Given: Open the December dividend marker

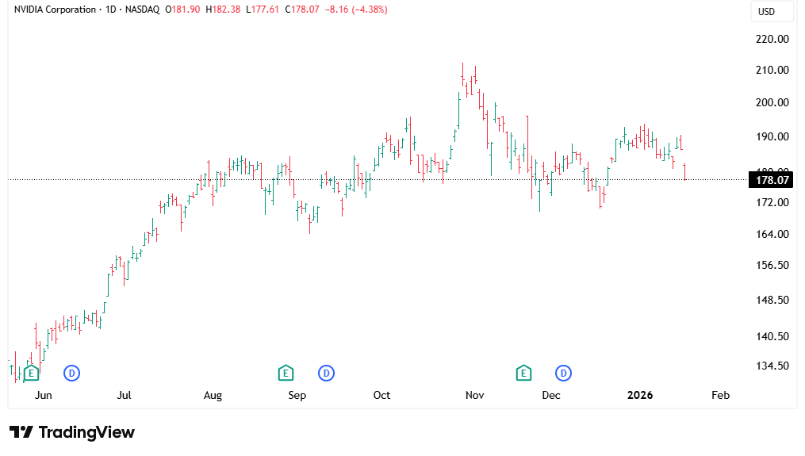Looking at the screenshot, I should coord(564,373).
